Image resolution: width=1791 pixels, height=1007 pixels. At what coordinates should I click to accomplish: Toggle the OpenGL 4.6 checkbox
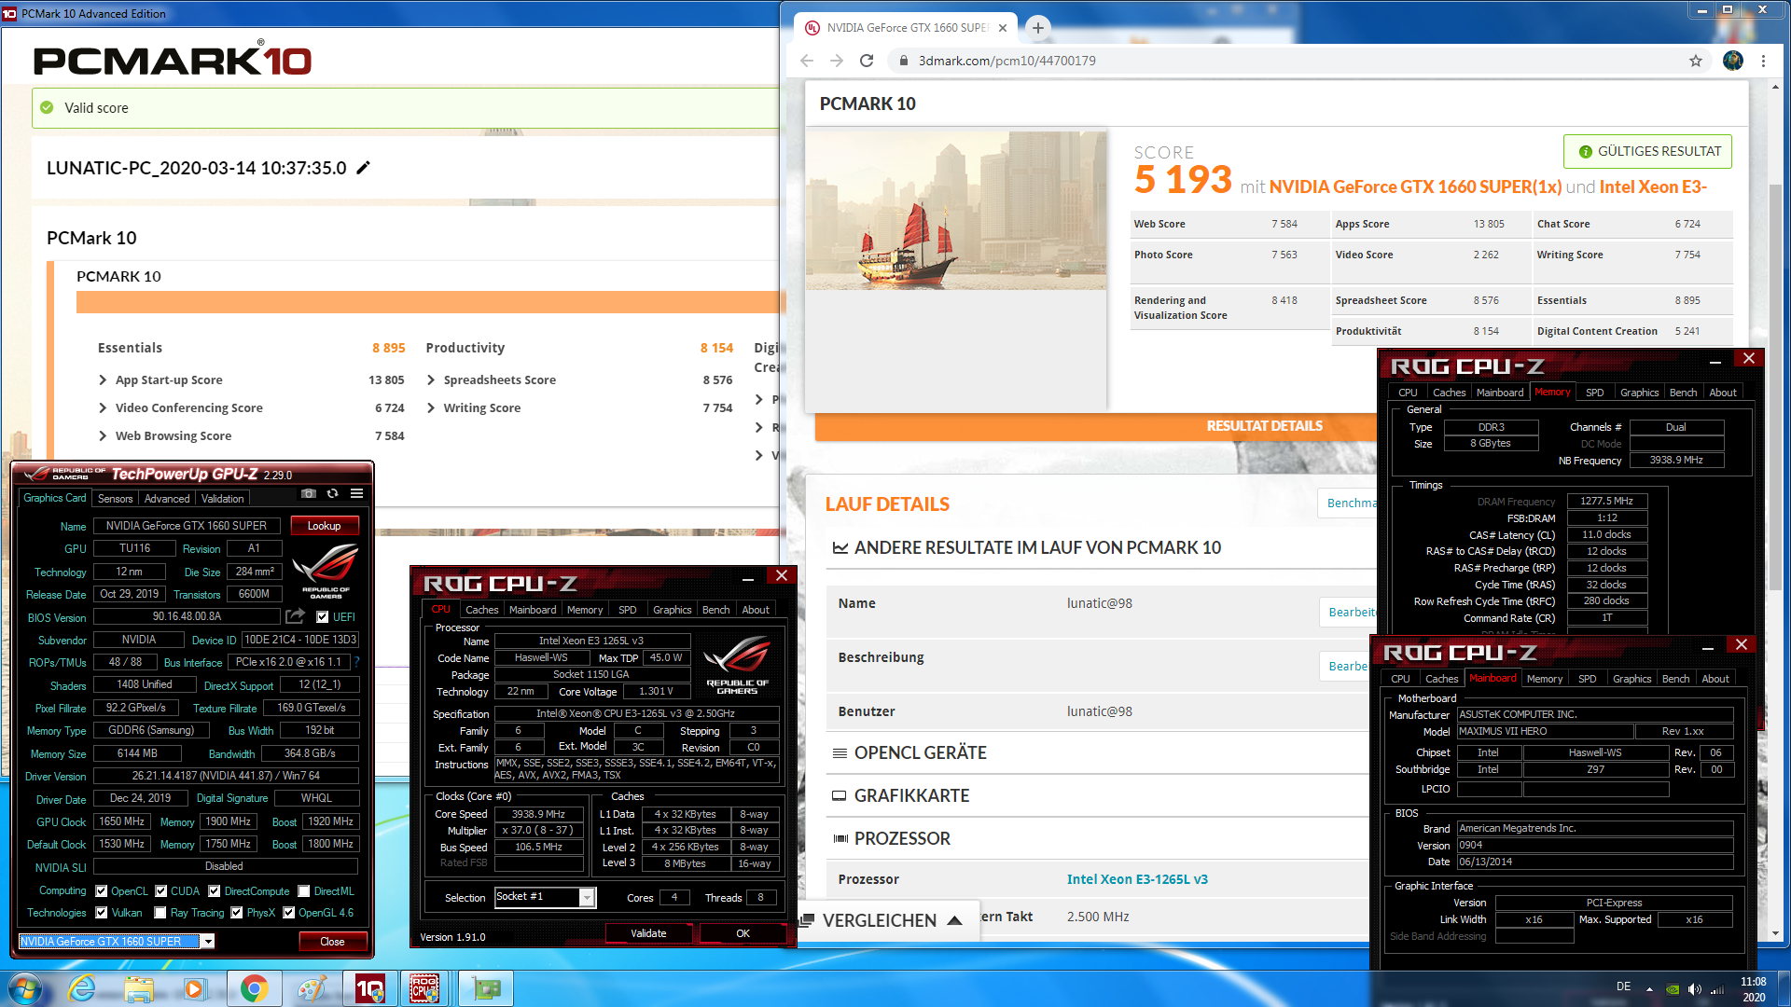(x=289, y=913)
